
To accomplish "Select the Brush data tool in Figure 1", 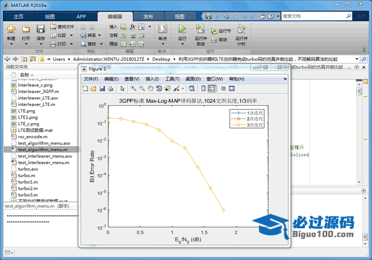I will [x=176, y=88].
